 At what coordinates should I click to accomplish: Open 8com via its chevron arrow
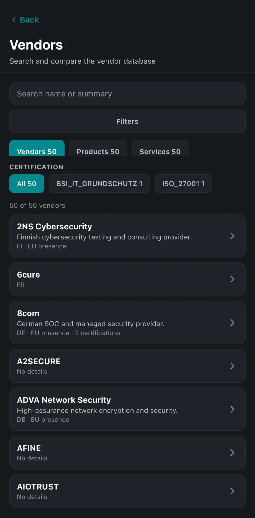[x=232, y=323]
